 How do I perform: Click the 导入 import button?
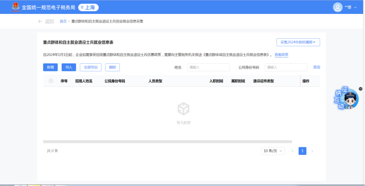(69, 67)
